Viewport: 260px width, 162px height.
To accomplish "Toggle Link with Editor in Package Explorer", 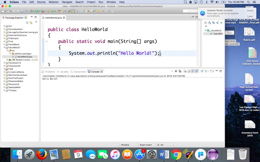I will click(31, 23).
